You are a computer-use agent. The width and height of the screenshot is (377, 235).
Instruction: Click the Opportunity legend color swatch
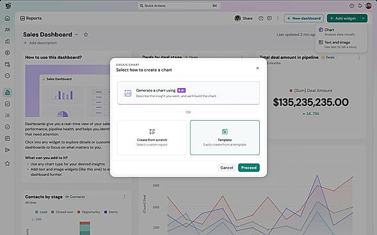point(79,212)
